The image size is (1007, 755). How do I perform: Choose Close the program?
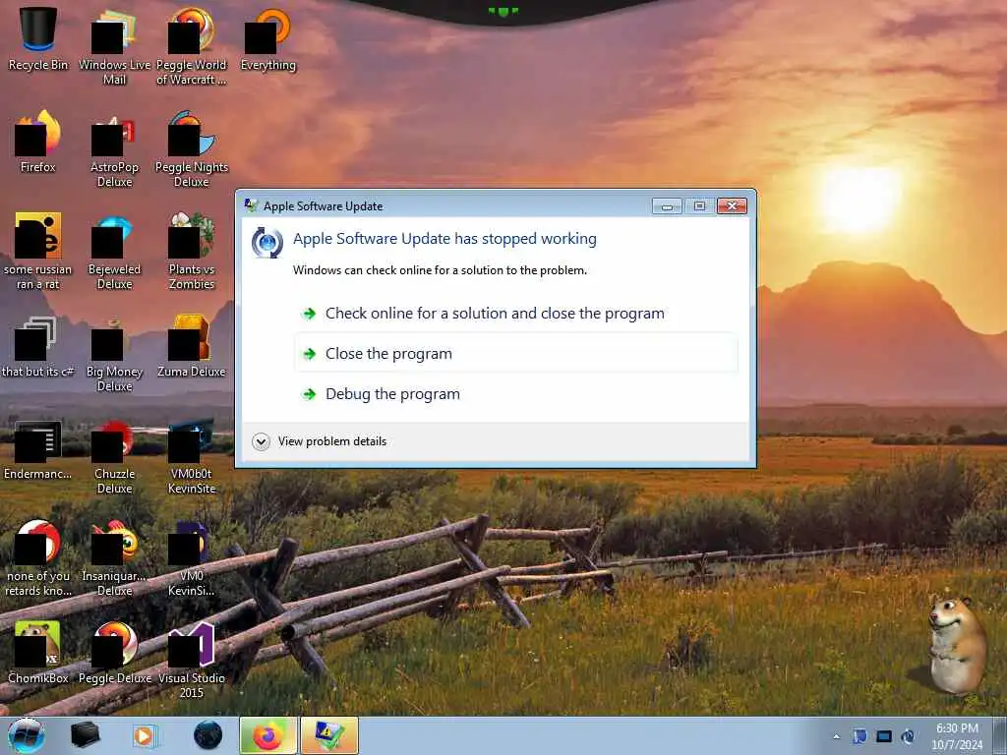tap(515, 354)
